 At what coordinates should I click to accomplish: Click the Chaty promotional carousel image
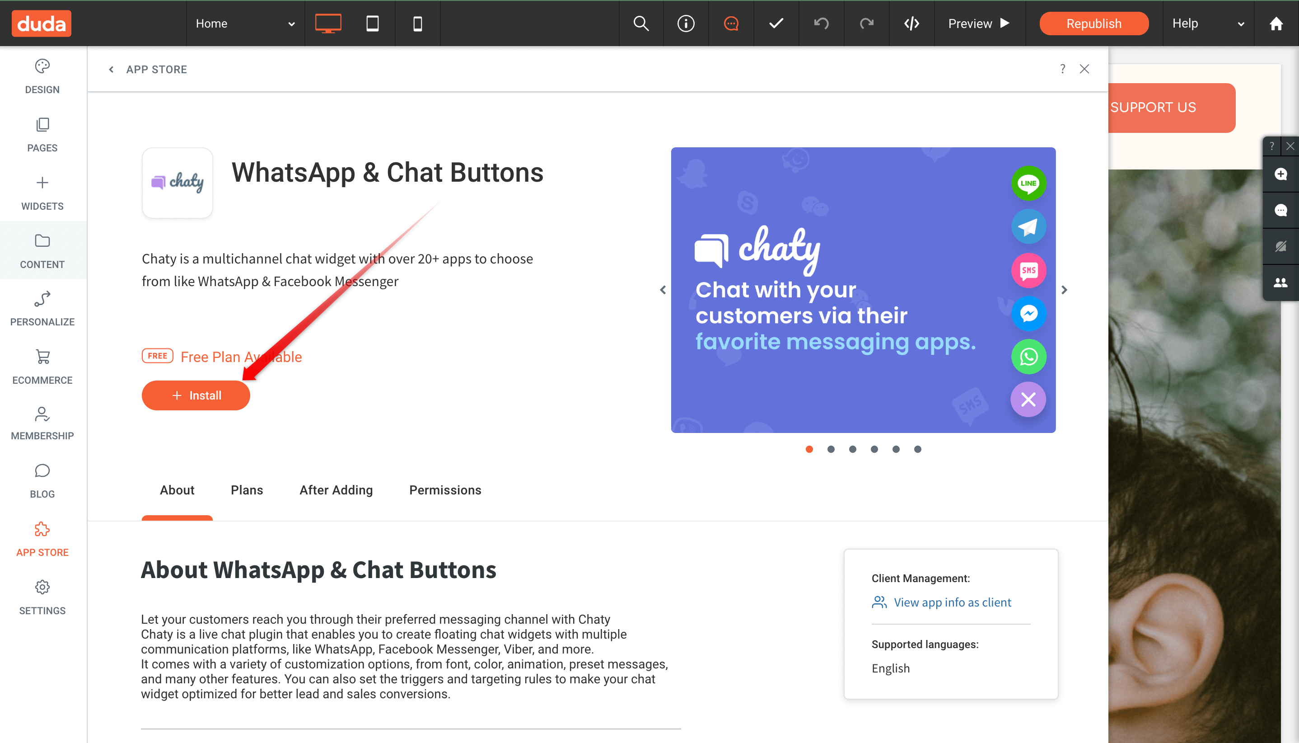[864, 290]
